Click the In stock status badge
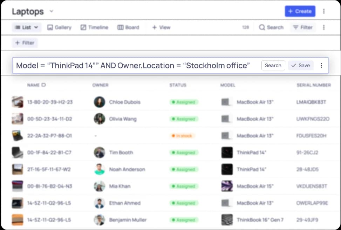The image size is (341, 230). pos(183,136)
